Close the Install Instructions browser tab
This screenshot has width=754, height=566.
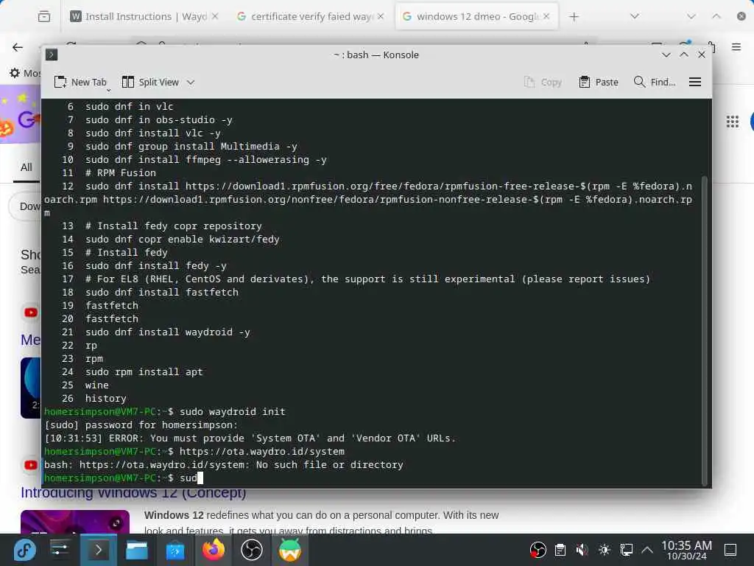pyautogui.click(x=215, y=16)
